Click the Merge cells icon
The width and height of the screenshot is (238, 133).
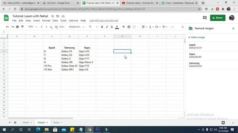pyautogui.click(x=134, y=27)
